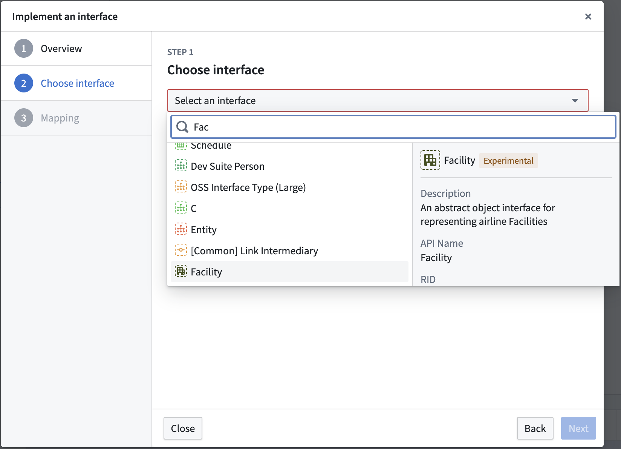Image resolution: width=621 pixels, height=449 pixels.
Task: Click the Experimental tag
Action: (508, 161)
